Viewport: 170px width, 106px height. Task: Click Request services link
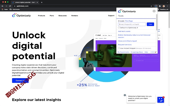point(125,45)
